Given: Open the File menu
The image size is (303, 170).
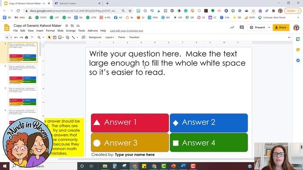Looking at the screenshot, I should tap(16, 31).
